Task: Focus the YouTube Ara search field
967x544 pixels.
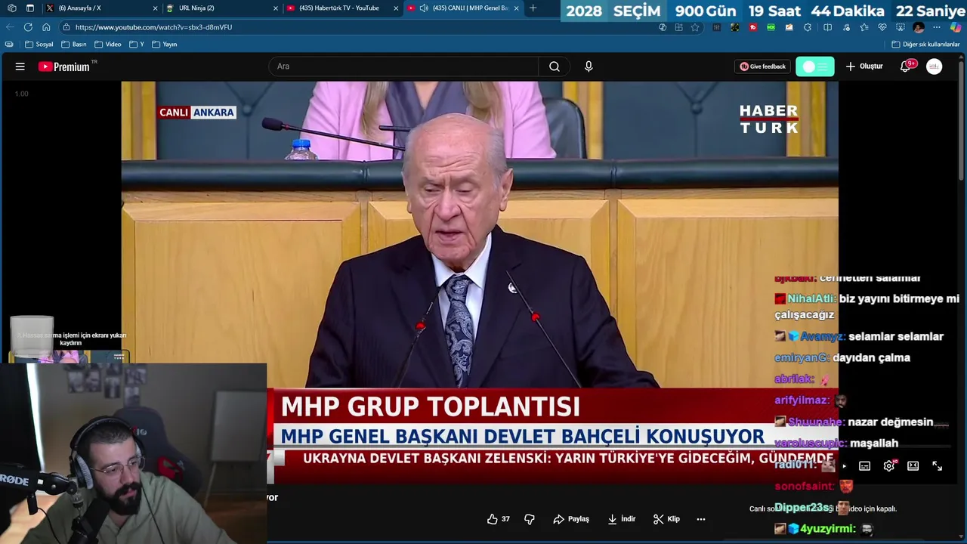Action: click(403, 66)
